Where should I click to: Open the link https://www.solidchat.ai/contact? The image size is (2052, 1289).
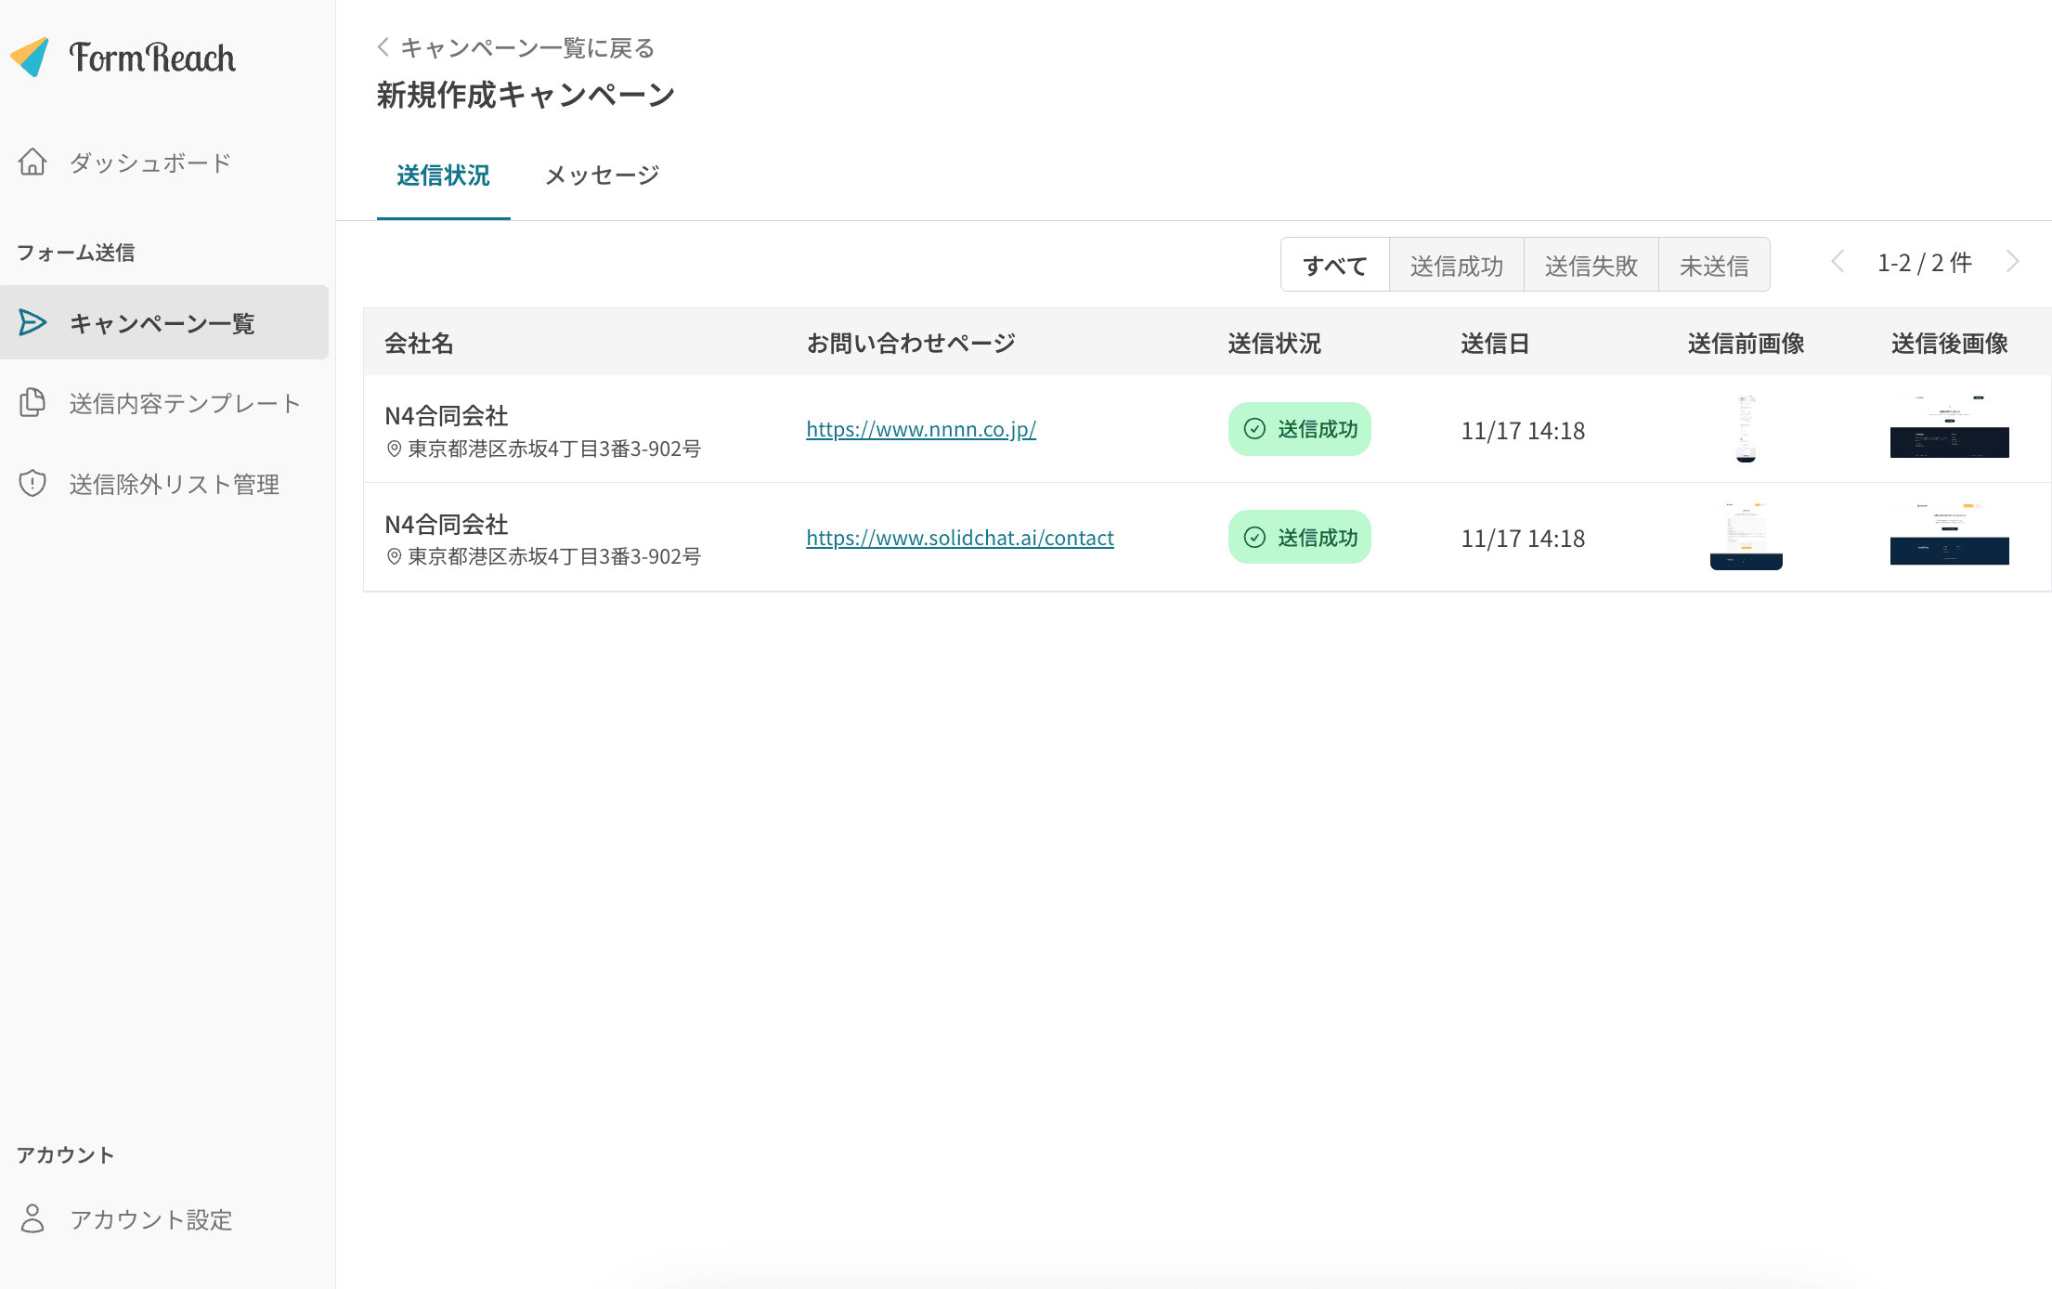pos(960,537)
